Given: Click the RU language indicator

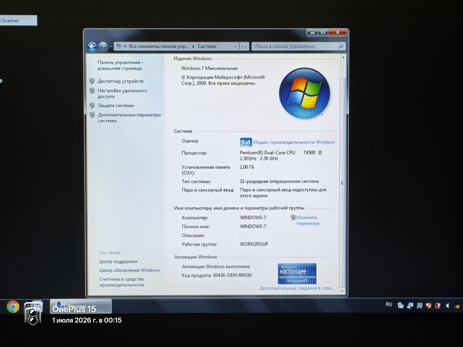Looking at the screenshot, I should [389, 304].
